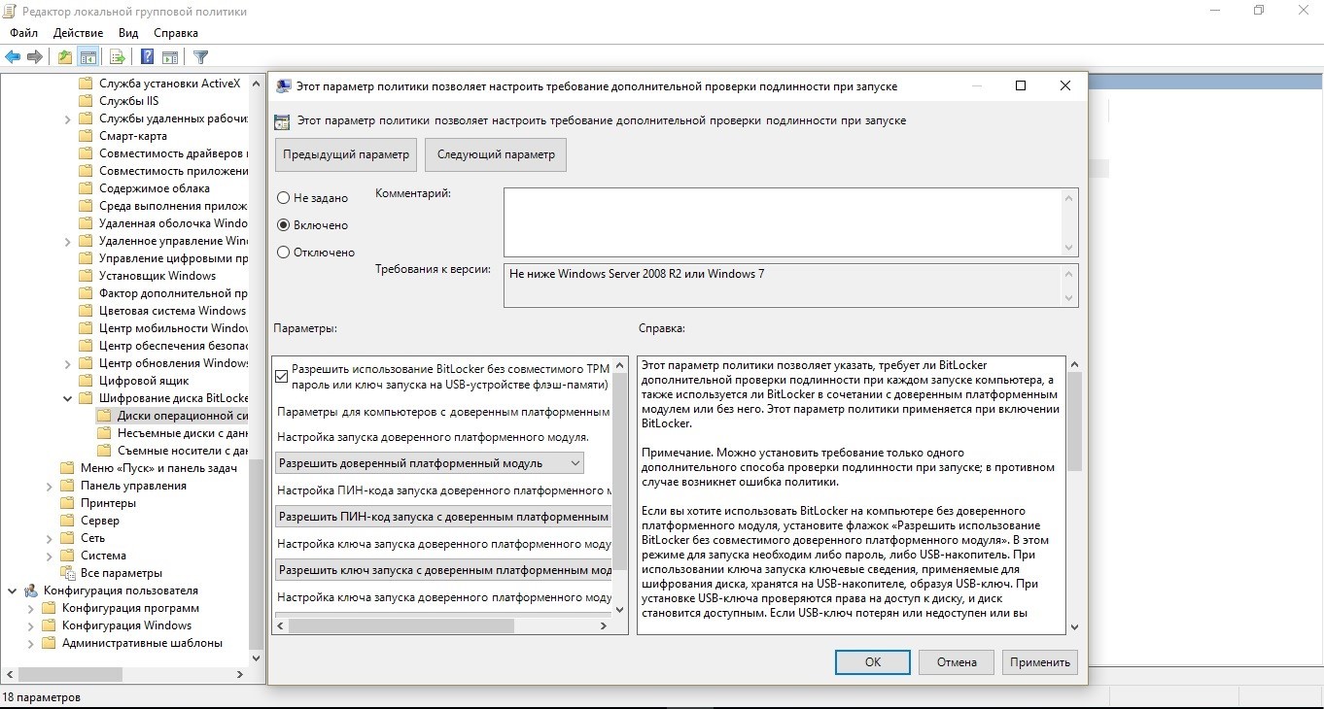The width and height of the screenshot is (1324, 709).
Task: Open the Действие menu
Action: coord(78,33)
